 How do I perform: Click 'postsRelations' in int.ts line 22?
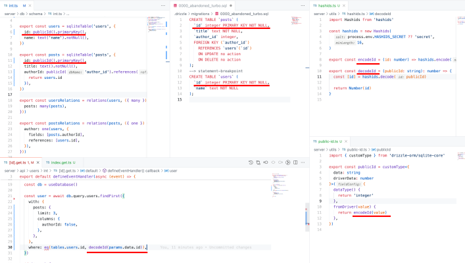[x=64, y=124]
